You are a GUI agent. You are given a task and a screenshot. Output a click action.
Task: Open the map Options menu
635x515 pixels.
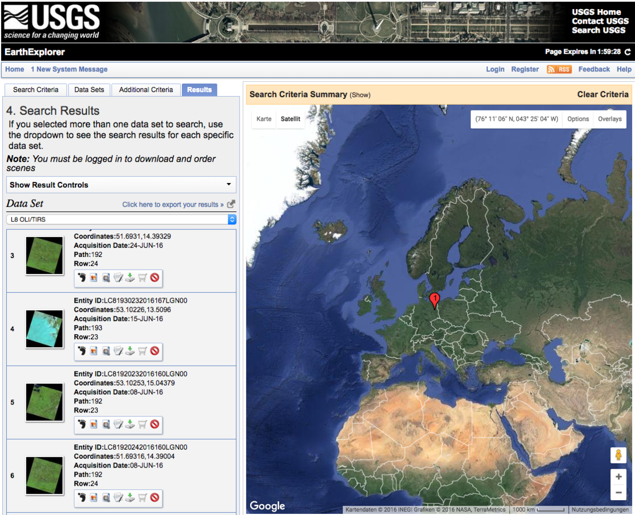pos(578,118)
